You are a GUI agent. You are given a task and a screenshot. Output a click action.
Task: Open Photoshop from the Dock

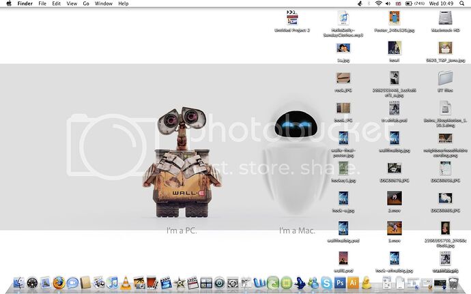[x=341, y=282]
